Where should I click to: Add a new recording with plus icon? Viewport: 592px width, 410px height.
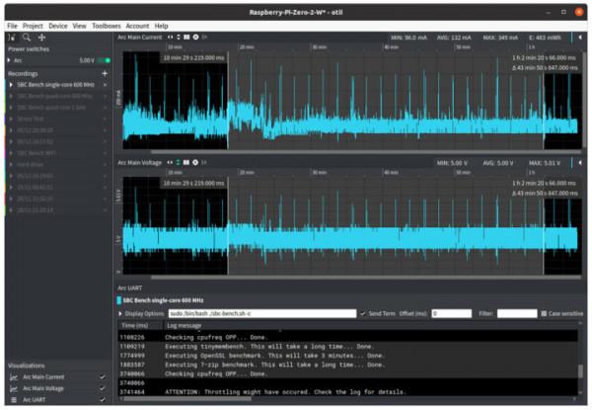(105, 73)
